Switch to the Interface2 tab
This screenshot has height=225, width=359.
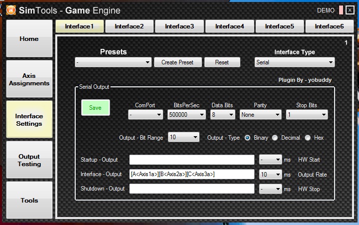(129, 26)
